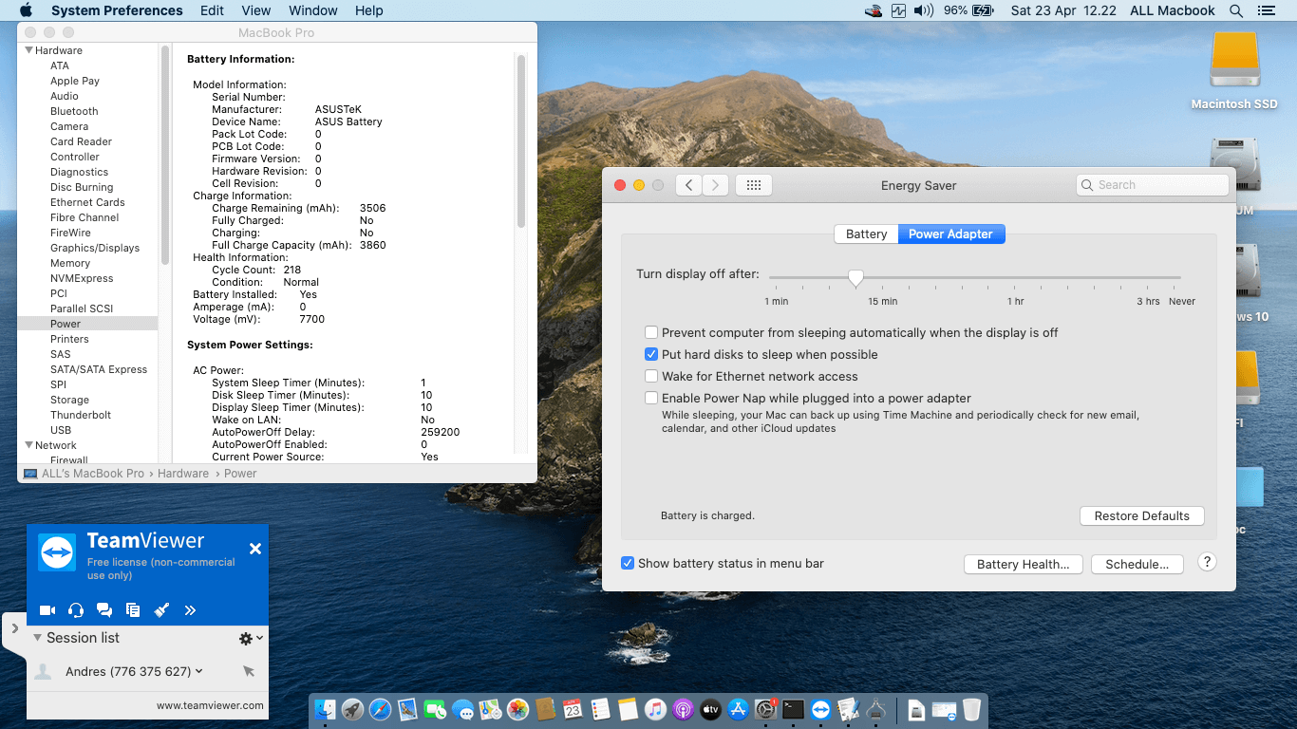Switch to the Battery tab
Image resolution: width=1297 pixels, height=729 pixels.
click(866, 234)
